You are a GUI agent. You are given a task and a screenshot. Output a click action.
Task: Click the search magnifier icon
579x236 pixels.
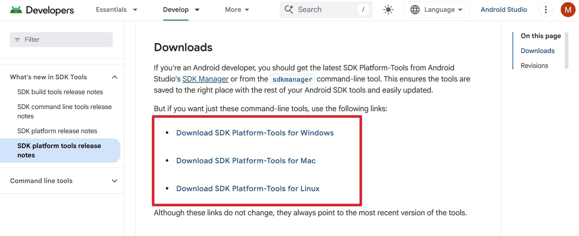coord(289,9)
